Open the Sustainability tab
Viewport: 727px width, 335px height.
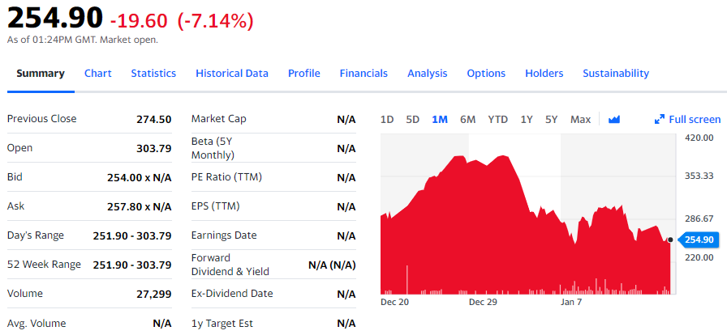pos(615,73)
